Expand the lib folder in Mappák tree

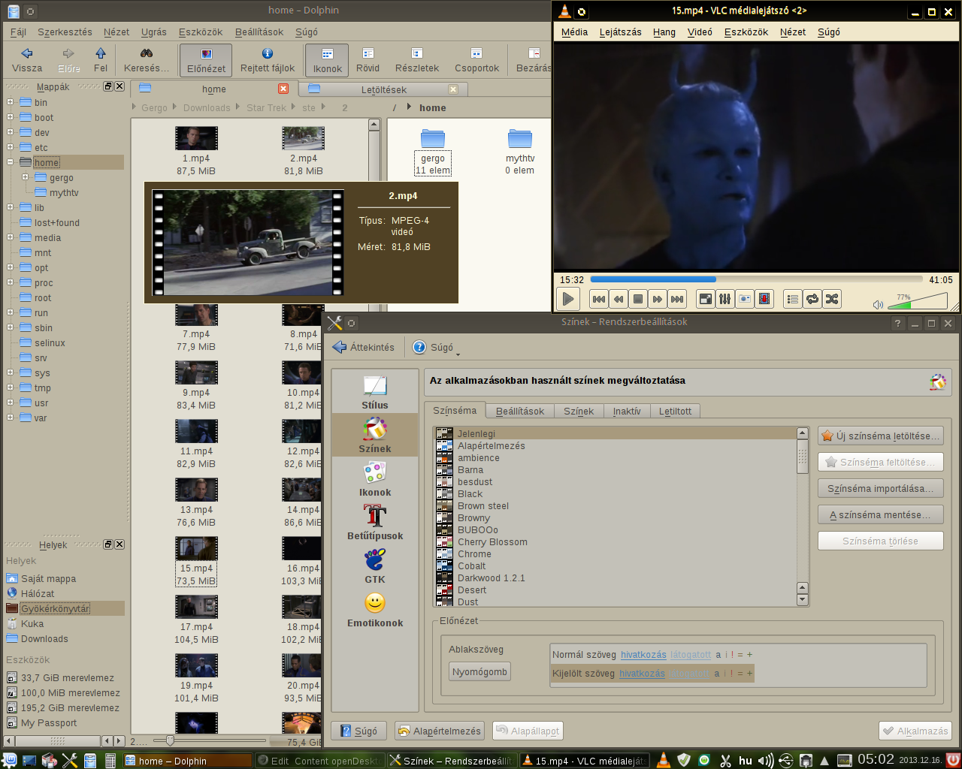point(10,207)
